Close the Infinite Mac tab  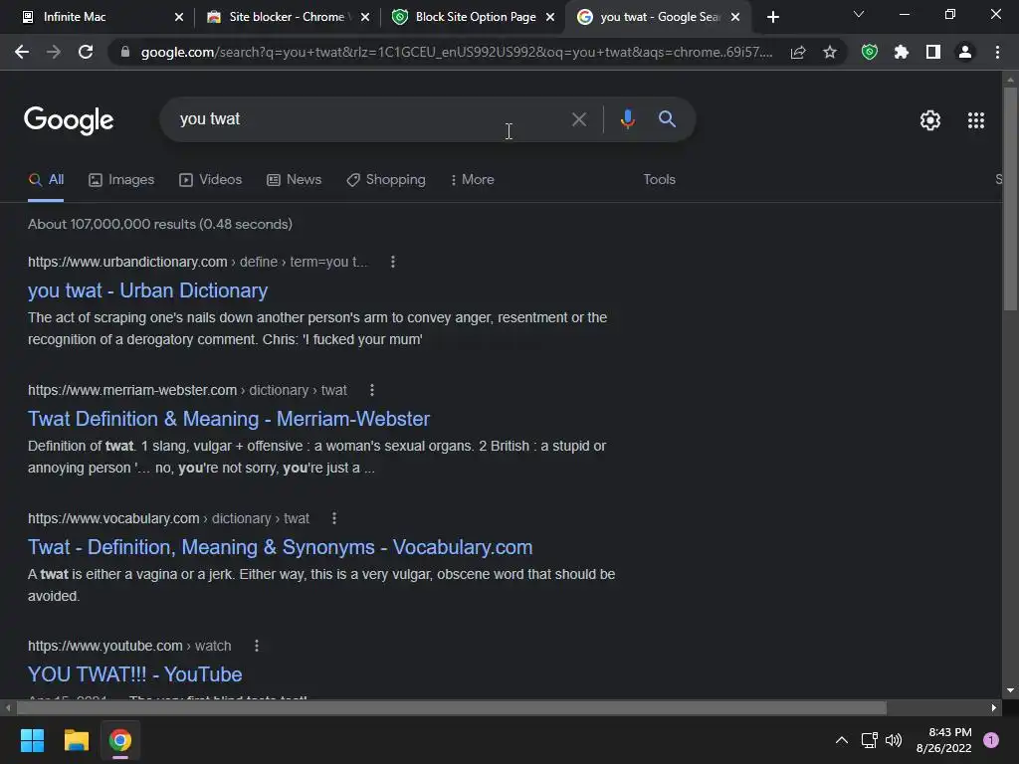(179, 17)
